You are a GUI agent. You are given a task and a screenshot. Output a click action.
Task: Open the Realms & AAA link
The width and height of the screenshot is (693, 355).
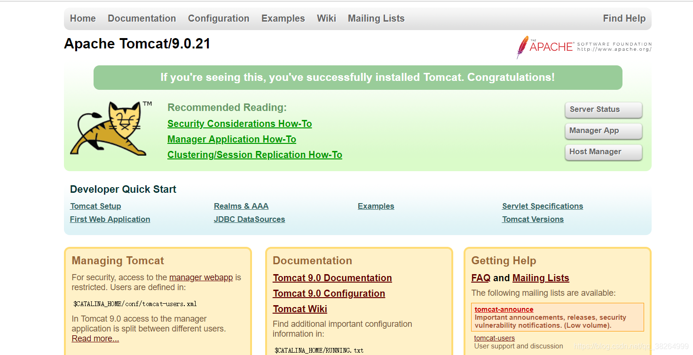coord(241,206)
